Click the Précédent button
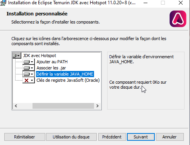The image size is (190, 145). (112, 137)
